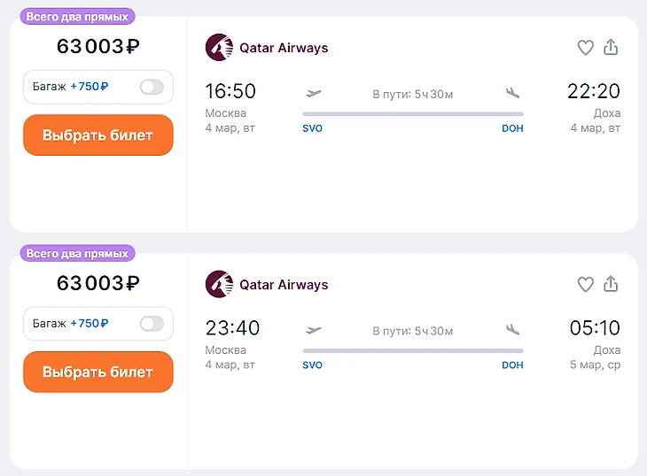Click the takeoff plane icon for the 16:50 flight
This screenshot has height=476, width=647.
coord(313,93)
